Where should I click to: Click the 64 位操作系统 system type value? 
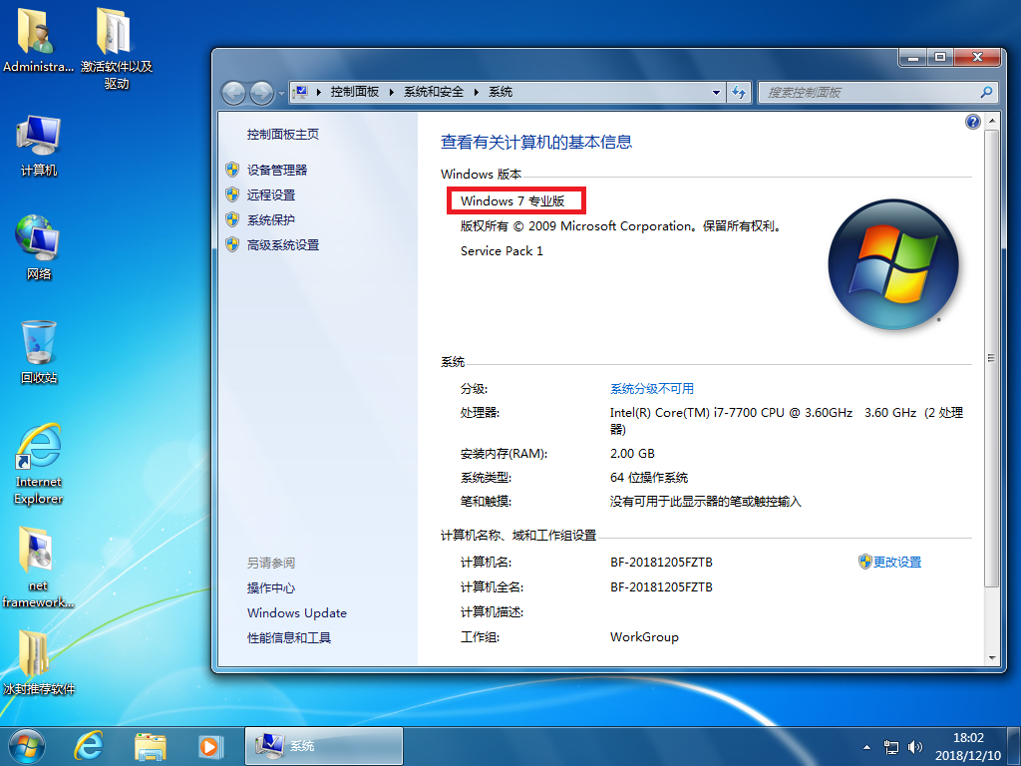point(649,478)
